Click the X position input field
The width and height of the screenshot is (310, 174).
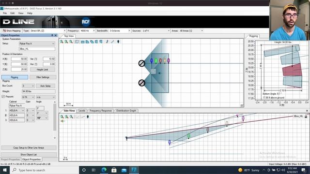pyautogui.click(x=19, y=59)
